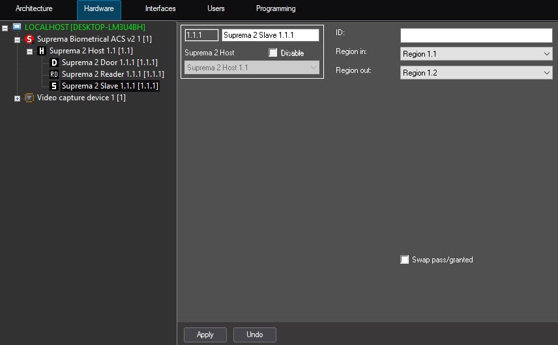558x345 pixels.
Task: Select Video capture device 1 tree row
Action: (x=81, y=98)
